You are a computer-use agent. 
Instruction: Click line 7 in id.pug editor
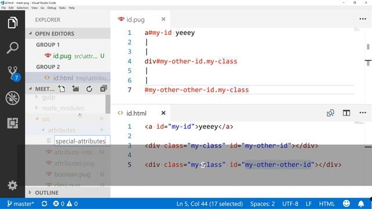click(196, 90)
